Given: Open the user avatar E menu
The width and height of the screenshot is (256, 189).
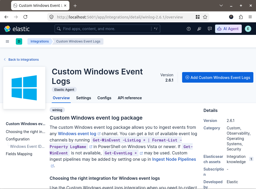Looking at the screenshot, I should (x=248, y=29).
